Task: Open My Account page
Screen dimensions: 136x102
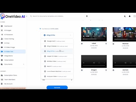Action: 8,84
